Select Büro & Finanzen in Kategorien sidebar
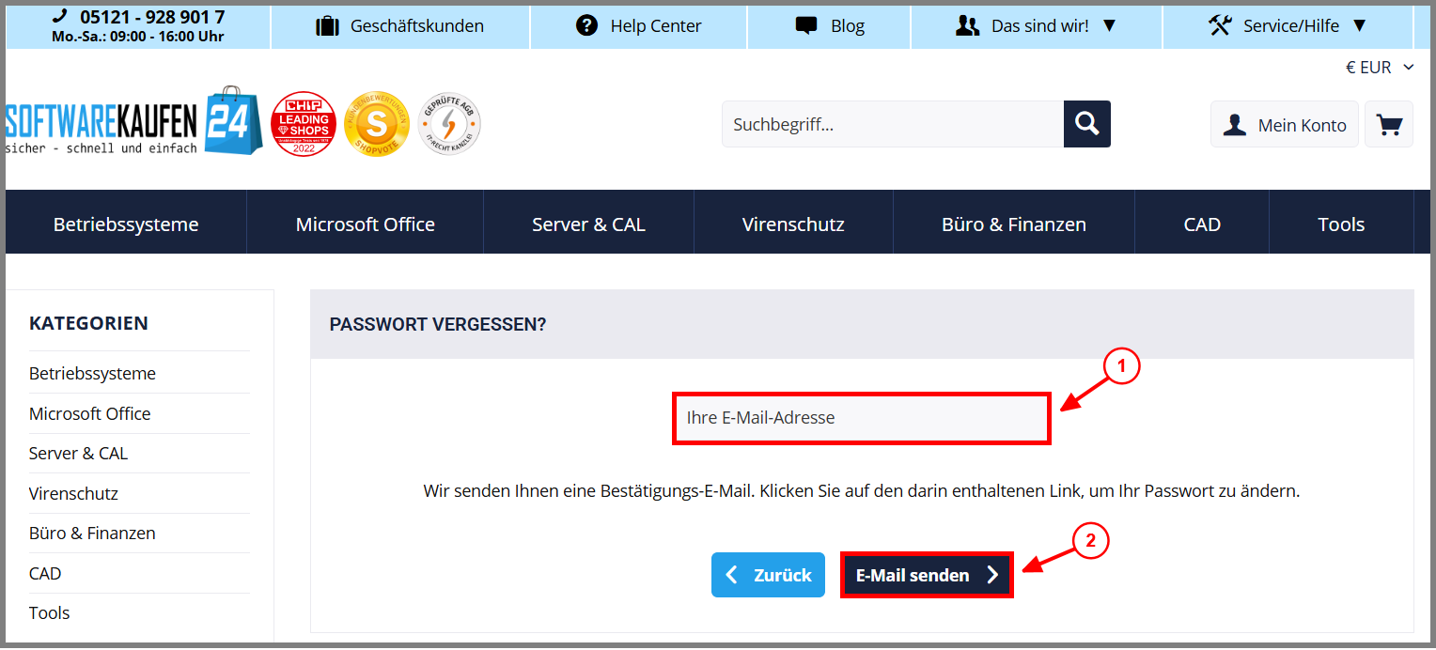 coord(92,534)
